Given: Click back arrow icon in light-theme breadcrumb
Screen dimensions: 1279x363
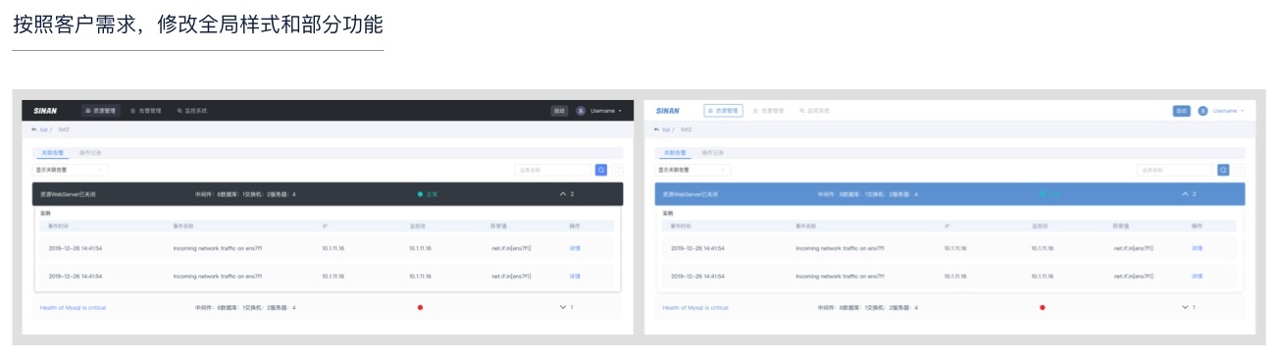Looking at the screenshot, I should 657,130.
